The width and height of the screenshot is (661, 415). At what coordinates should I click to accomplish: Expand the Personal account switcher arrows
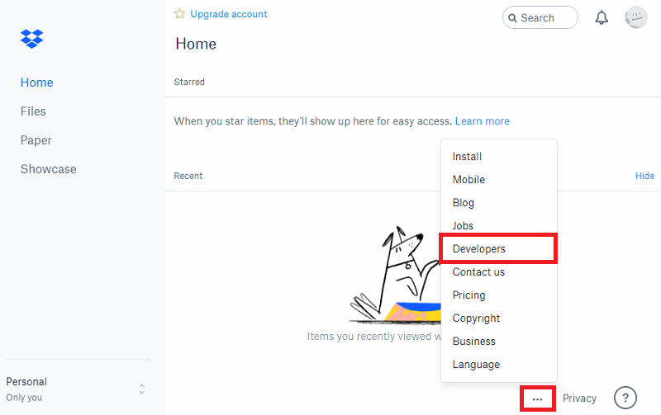(x=142, y=389)
